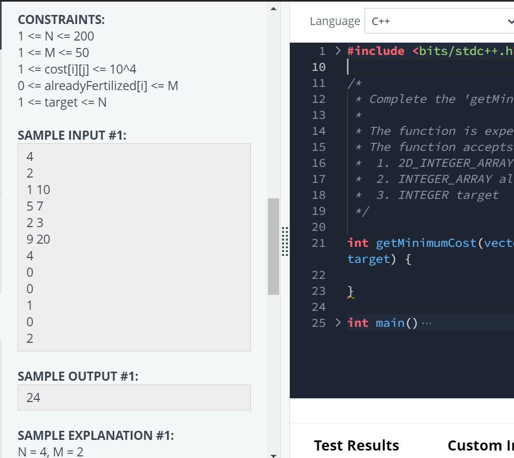Click the Sample Output box showing 24
514x458 pixels.
pyautogui.click(x=134, y=397)
